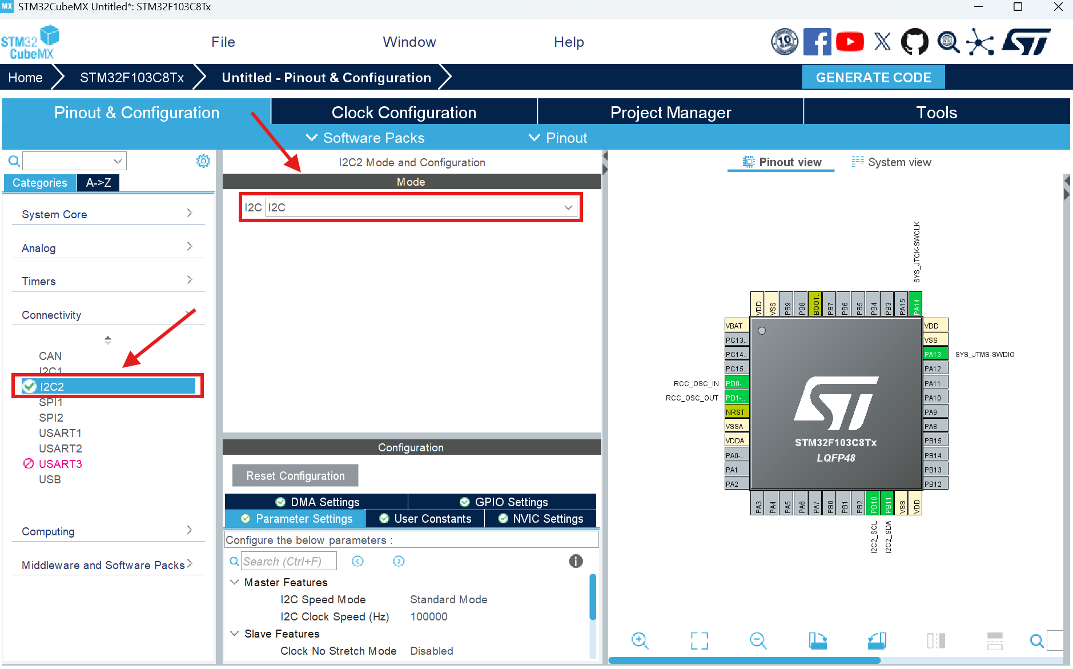This screenshot has height=669, width=1073.
Task: Click the ST community network icon
Action: click(980, 42)
